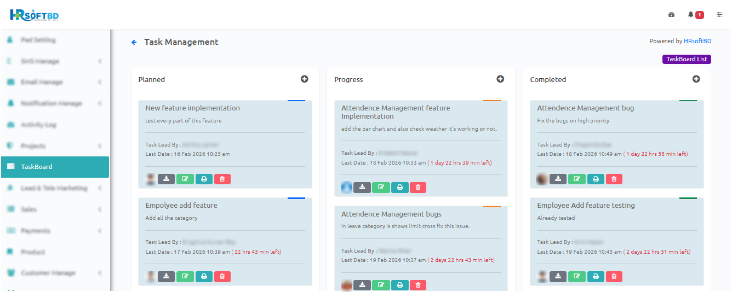The image size is (732, 292).
Task: Click the TaskBoard List button
Action: [x=687, y=60]
